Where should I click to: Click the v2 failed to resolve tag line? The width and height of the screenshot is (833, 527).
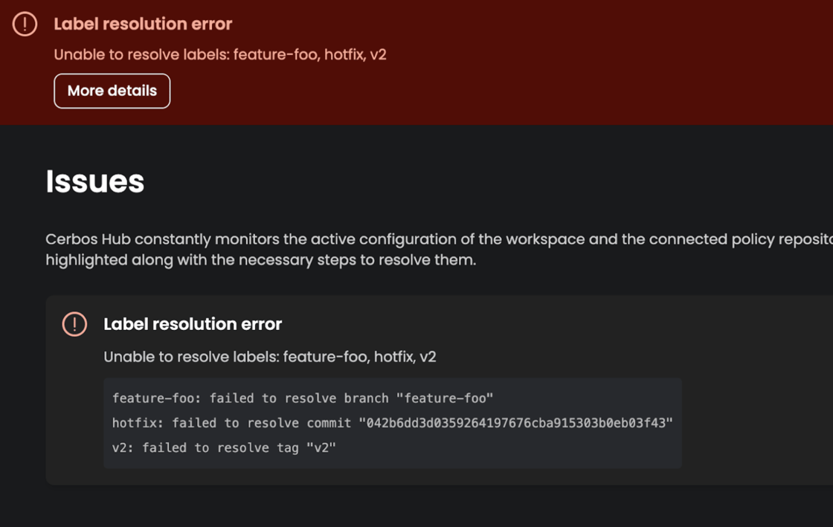coord(224,447)
